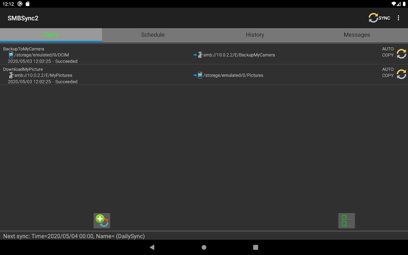408x255 pixels.
Task: Click the Next sync DailySync status text
Action: tap(74, 236)
